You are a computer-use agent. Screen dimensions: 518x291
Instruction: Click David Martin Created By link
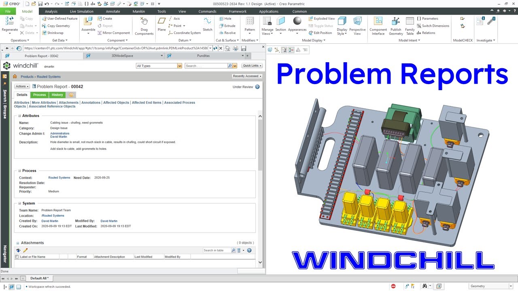pyautogui.click(x=50, y=221)
